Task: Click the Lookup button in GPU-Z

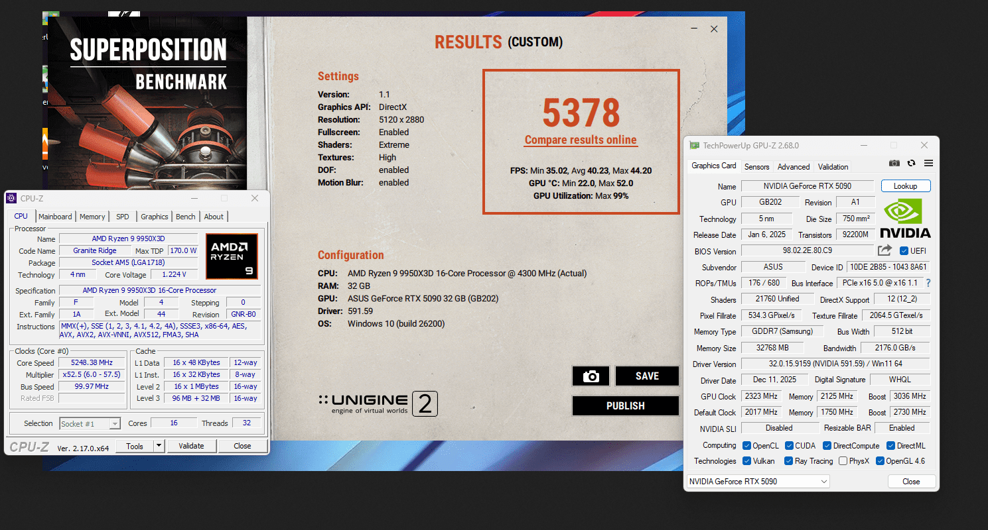Action: point(906,186)
